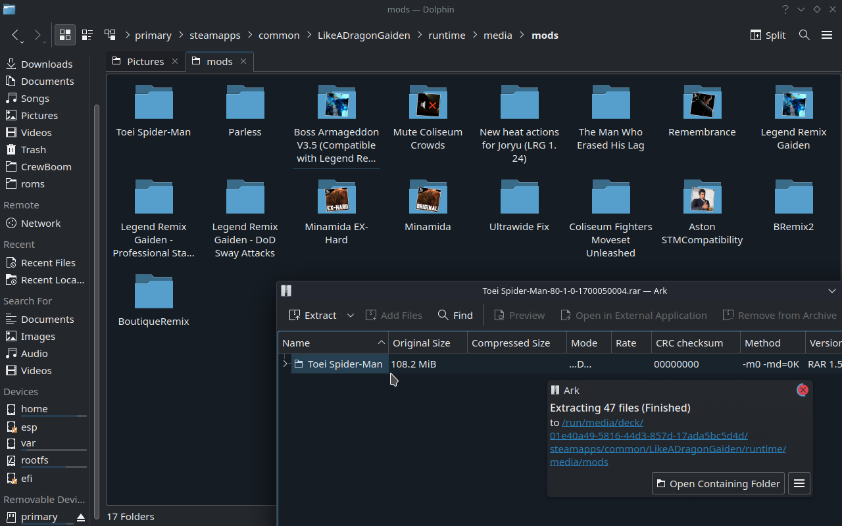Open Dolphin window menu icon in title bar

point(9,9)
